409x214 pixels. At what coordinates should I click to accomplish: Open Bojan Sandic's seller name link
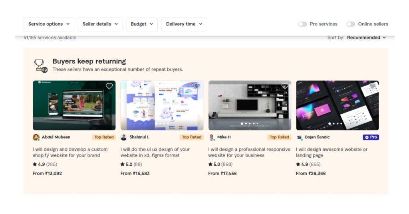click(x=317, y=137)
